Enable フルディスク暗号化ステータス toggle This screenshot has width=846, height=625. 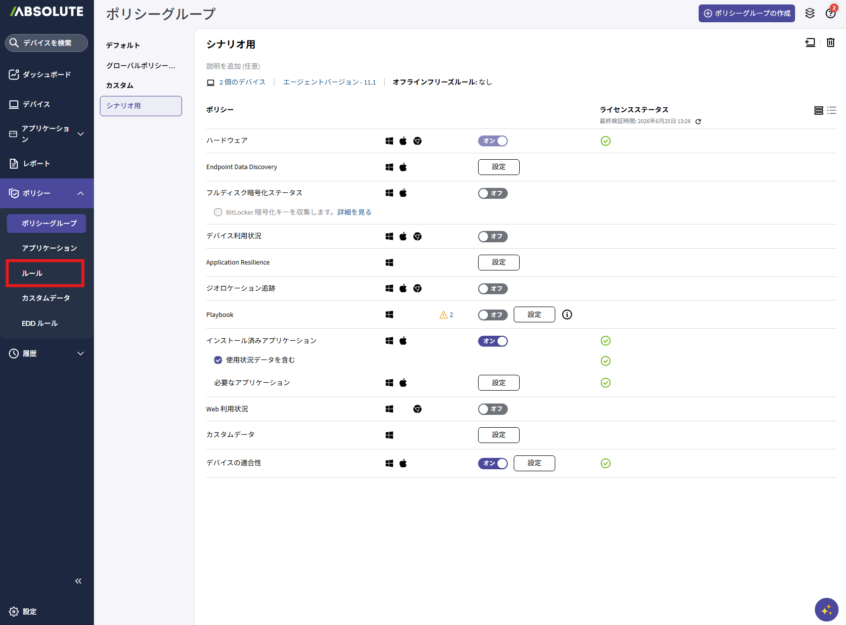tap(493, 193)
